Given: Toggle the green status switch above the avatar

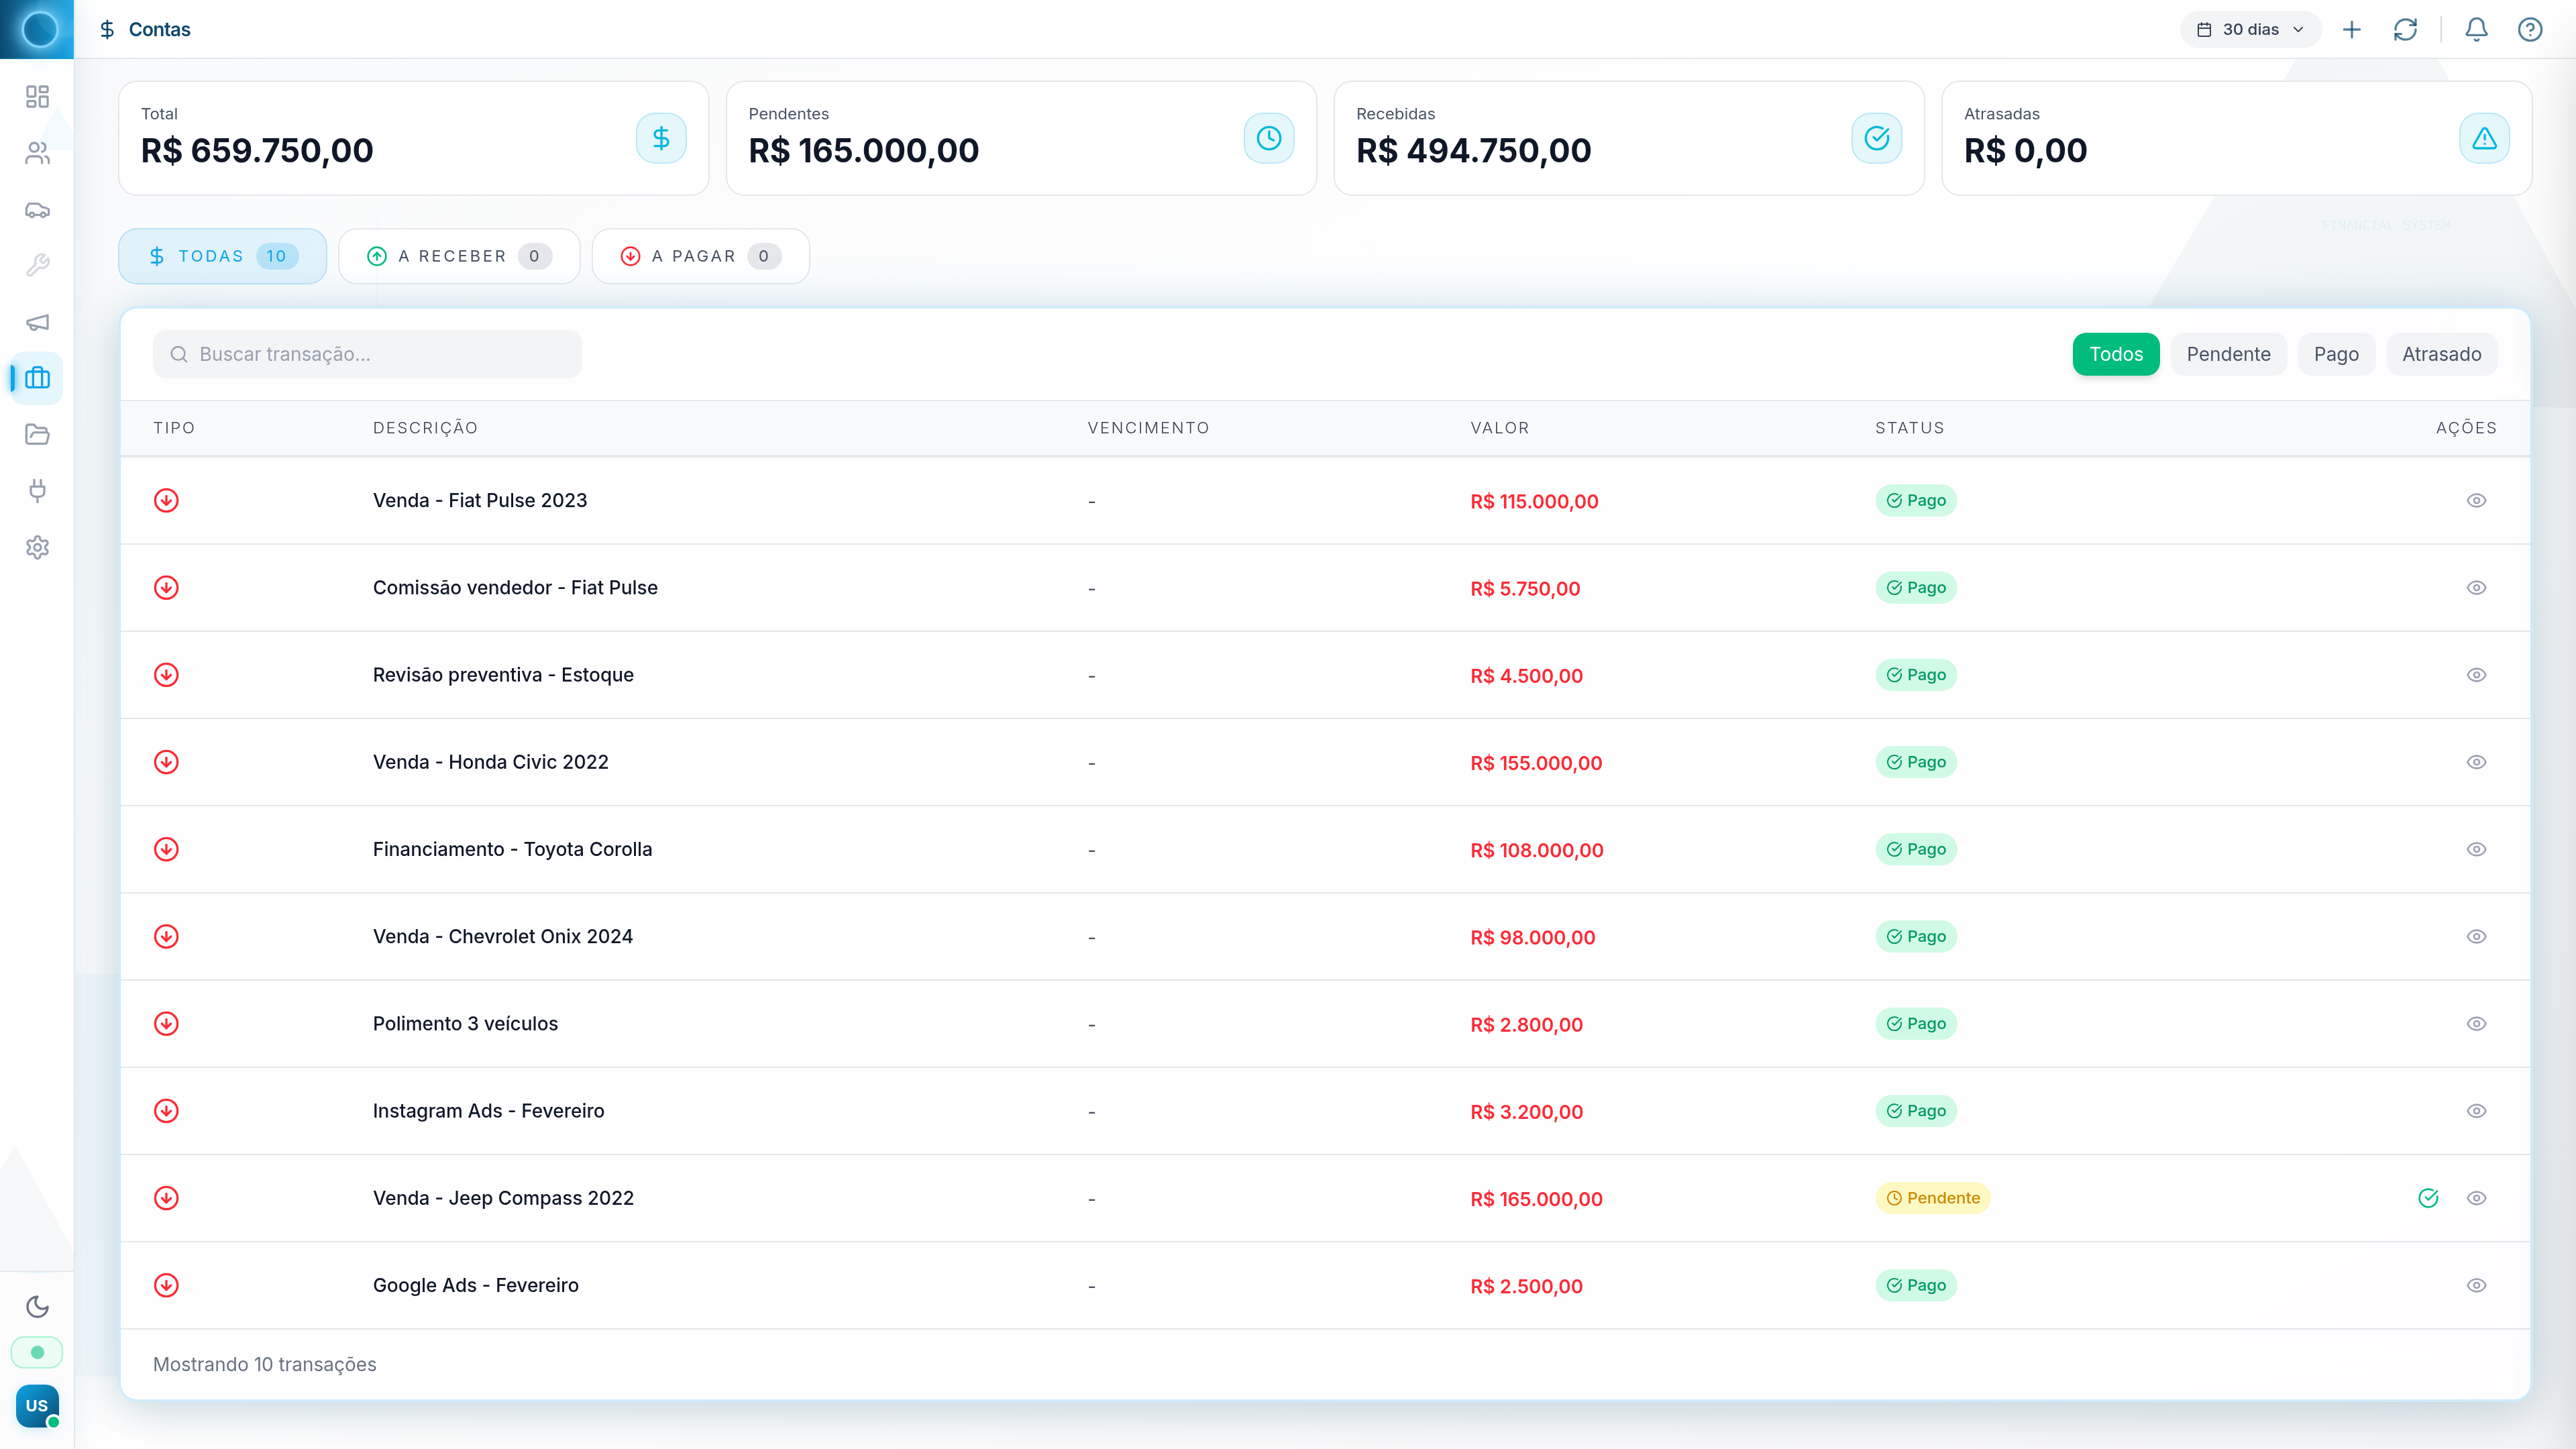Looking at the screenshot, I should 37,1352.
